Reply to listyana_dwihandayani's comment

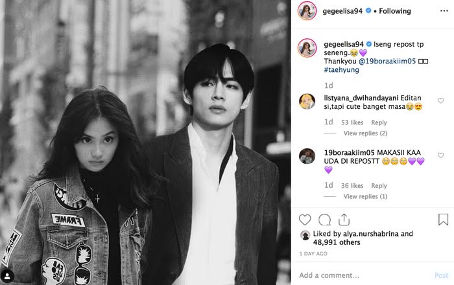pos(379,122)
